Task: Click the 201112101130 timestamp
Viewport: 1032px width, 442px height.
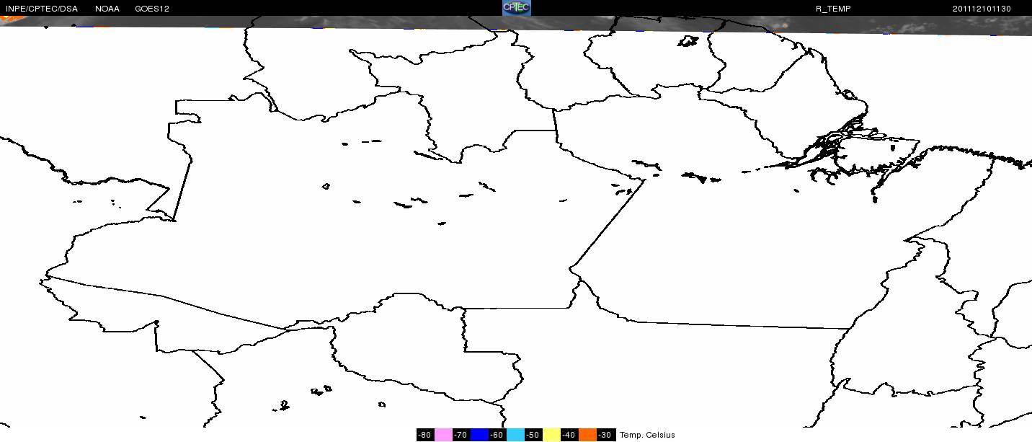Action: click(982, 9)
